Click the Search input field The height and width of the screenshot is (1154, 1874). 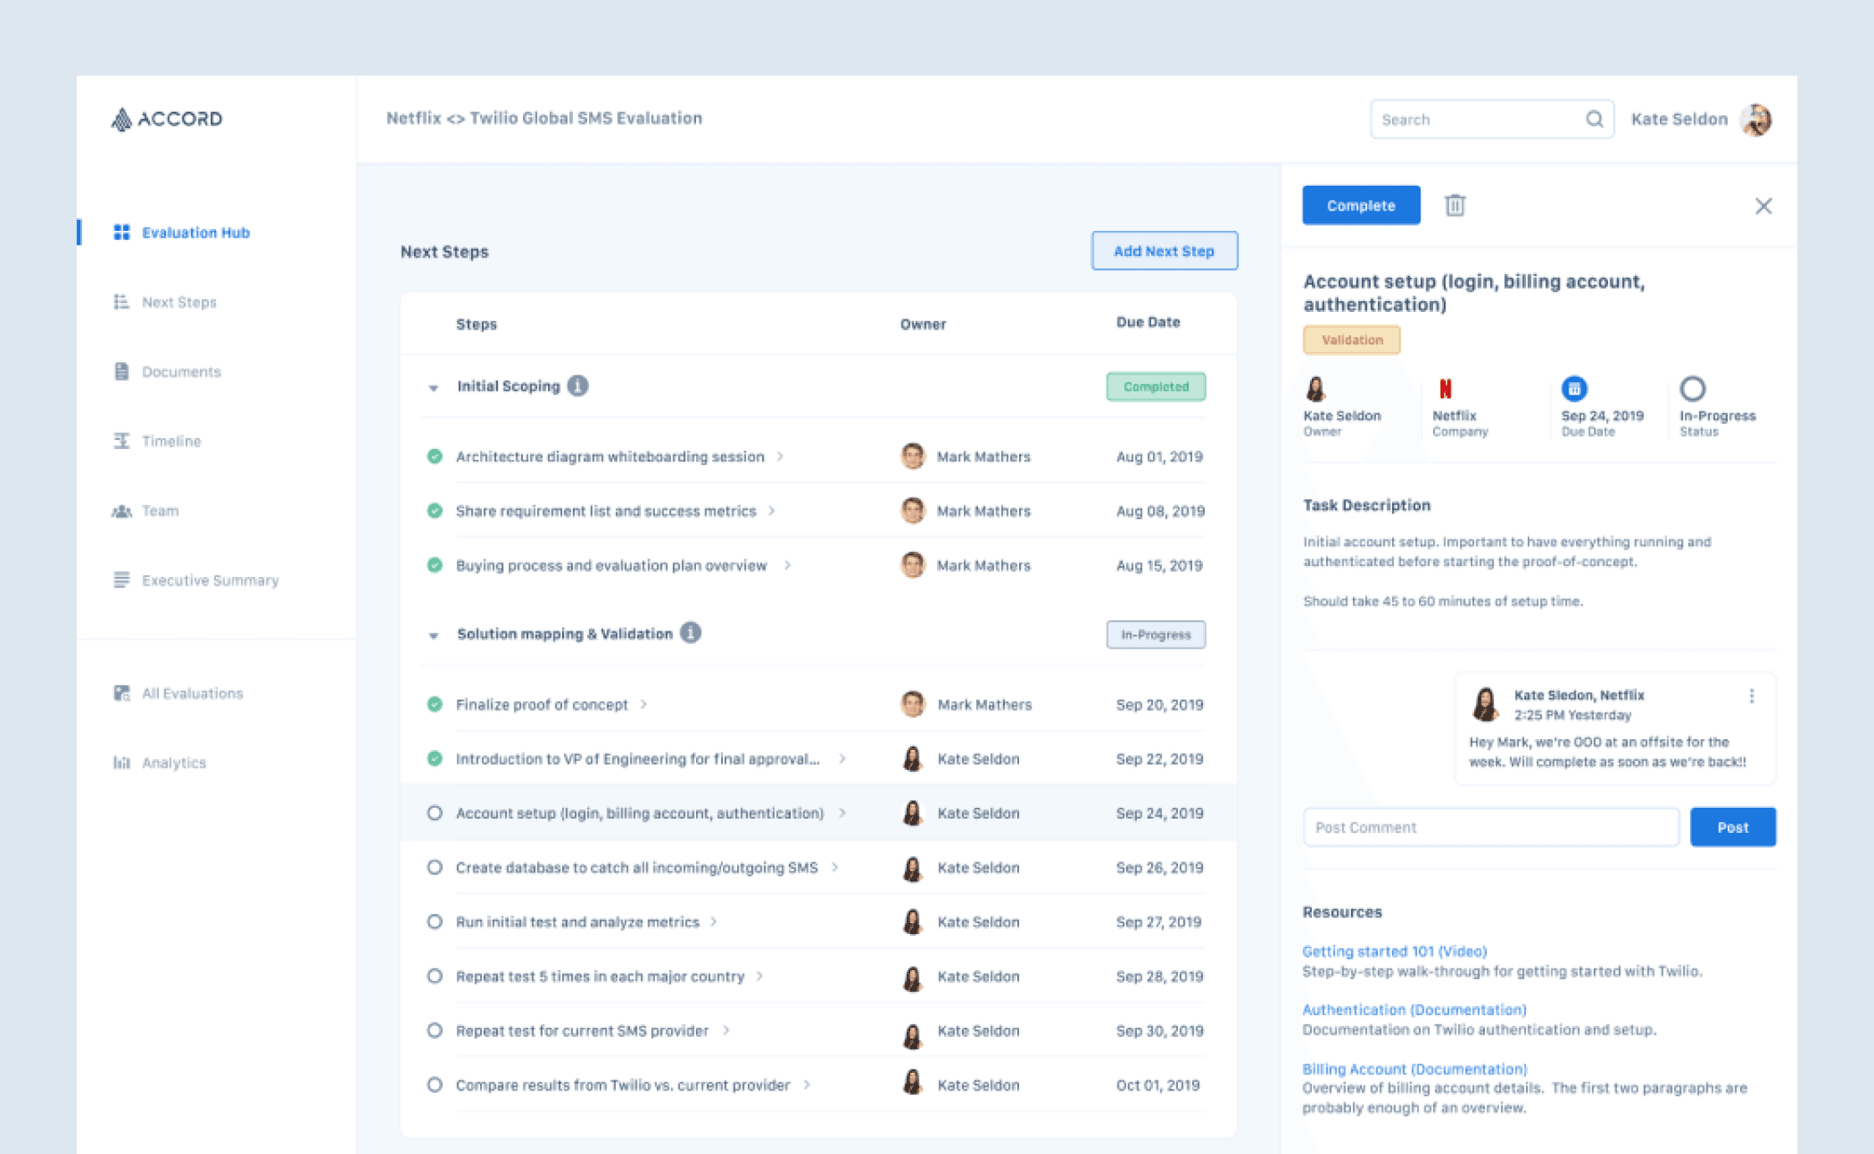(1493, 119)
